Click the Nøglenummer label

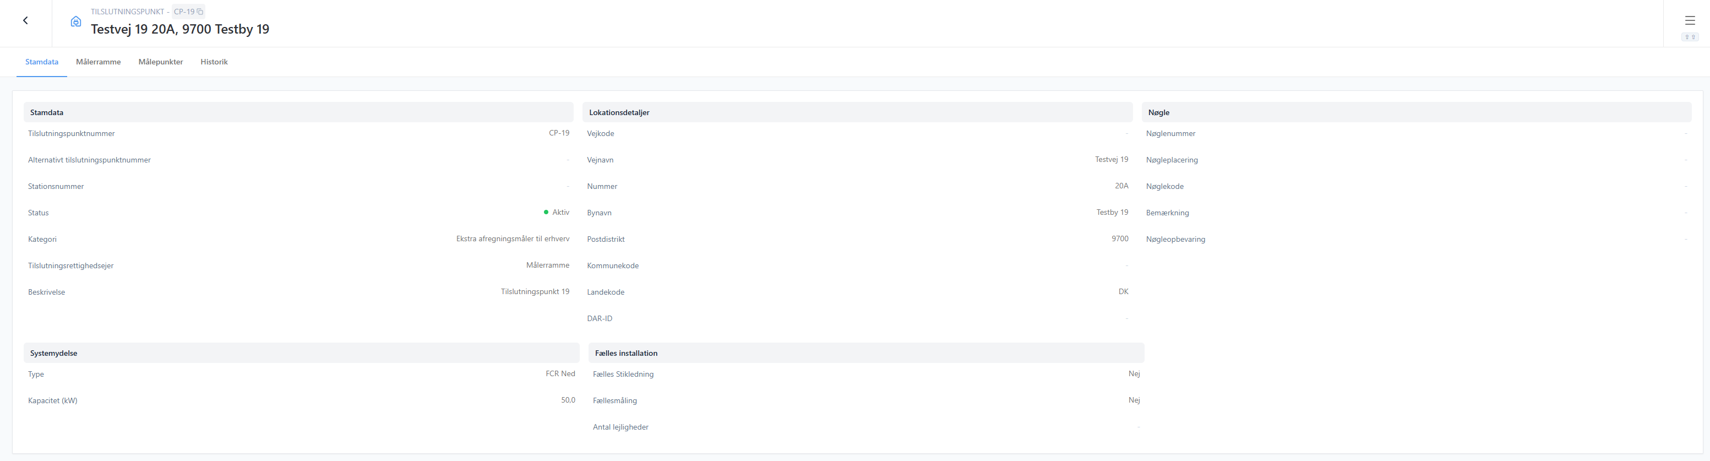1170,133
